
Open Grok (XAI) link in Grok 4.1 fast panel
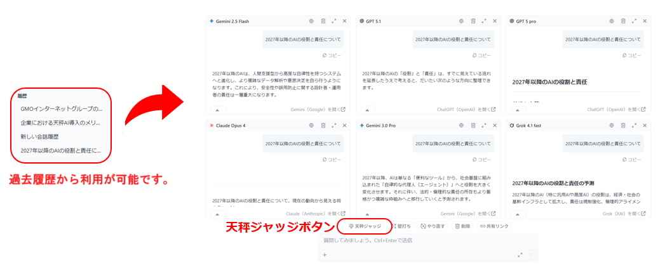[624, 214]
